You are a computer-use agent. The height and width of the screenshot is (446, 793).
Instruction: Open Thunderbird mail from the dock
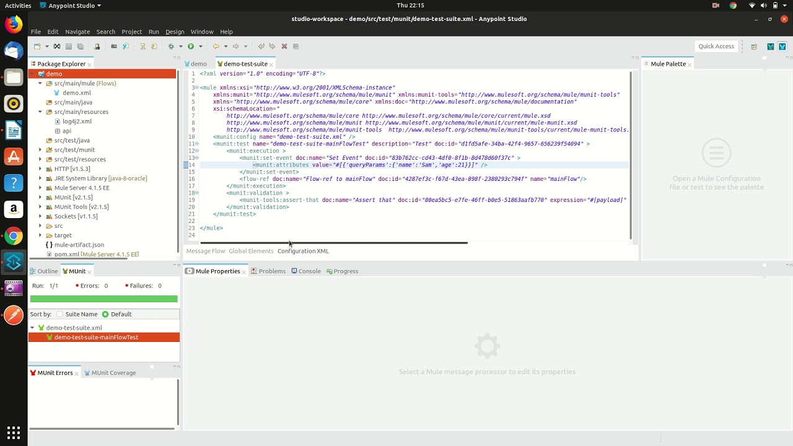[x=14, y=51]
